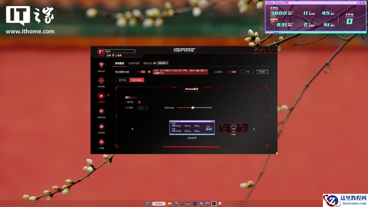The height and width of the screenshot is (207, 368).
Task: Open the game controller sidebar icon
Action: (101, 126)
